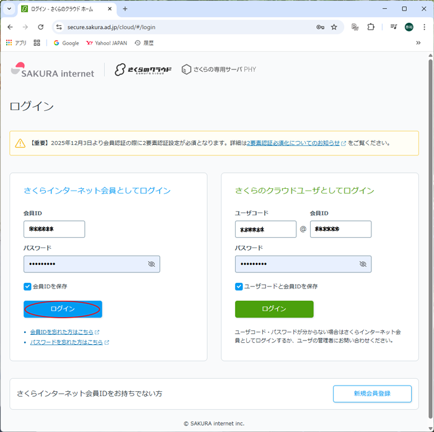Close the ログイン browser tab
The width and height of the screenshot is (434, 432).
pos(110,9)
